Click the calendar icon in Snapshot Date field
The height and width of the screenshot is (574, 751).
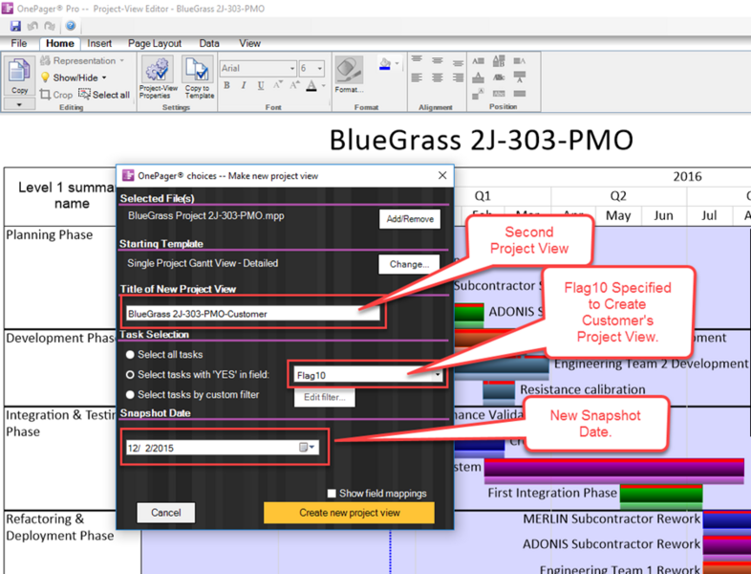pos(303,448)
